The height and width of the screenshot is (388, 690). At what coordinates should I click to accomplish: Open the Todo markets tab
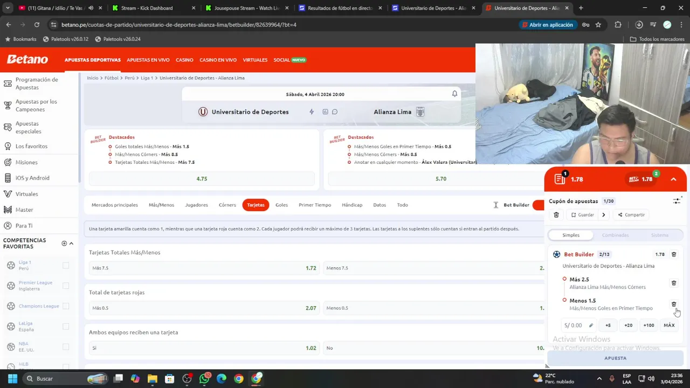(x=402, y=205)
